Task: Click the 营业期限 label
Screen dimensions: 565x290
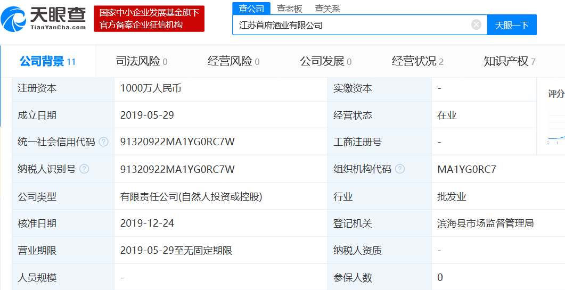Action: (37, 251)
